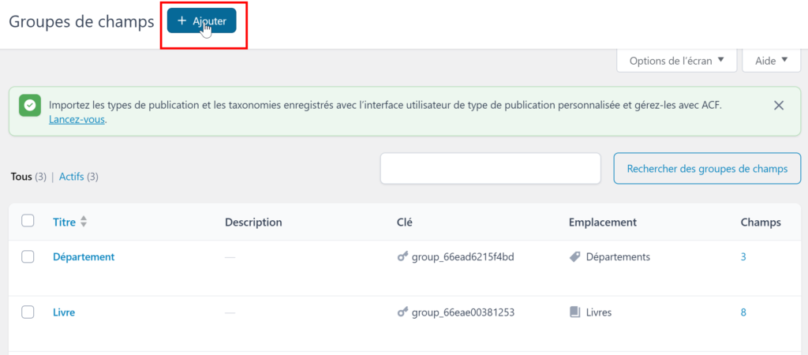
Task: Click key icon beside group_66eae00381253
Action: [x=403, y=312]
